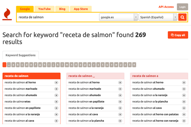Click the keyword search input field
191x127 pixels.
[58, 17]
